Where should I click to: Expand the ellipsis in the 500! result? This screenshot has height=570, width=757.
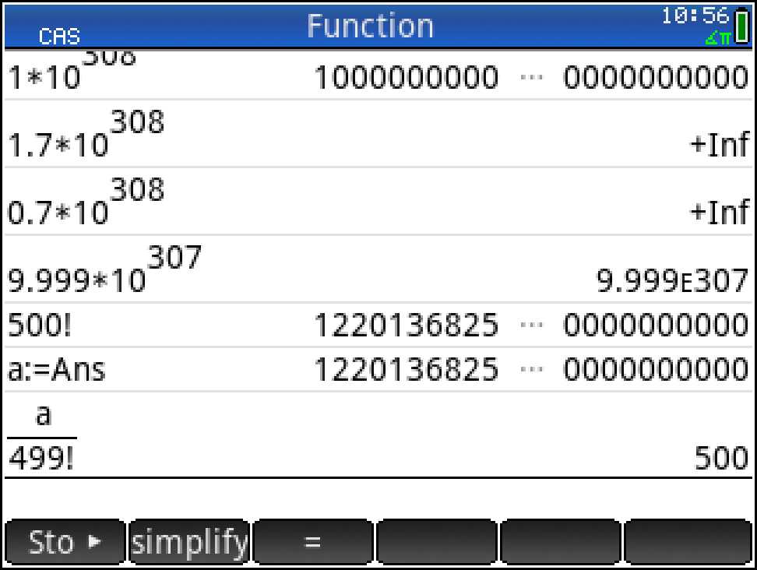coord(530,325)
